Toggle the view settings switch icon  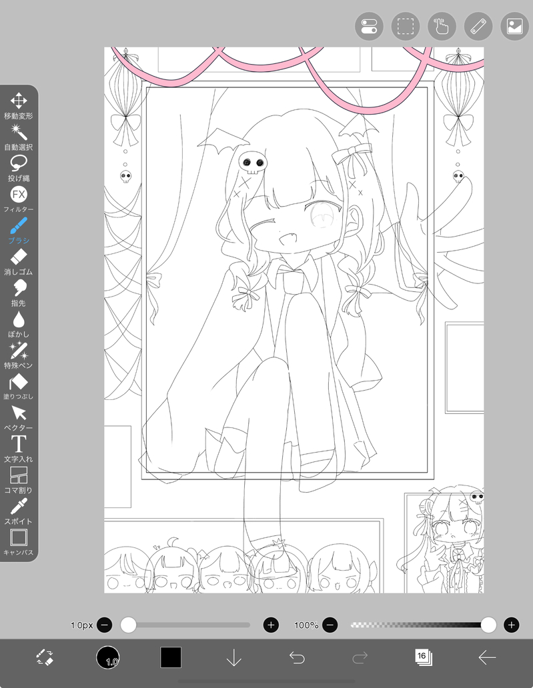click(x=369, y=26)
